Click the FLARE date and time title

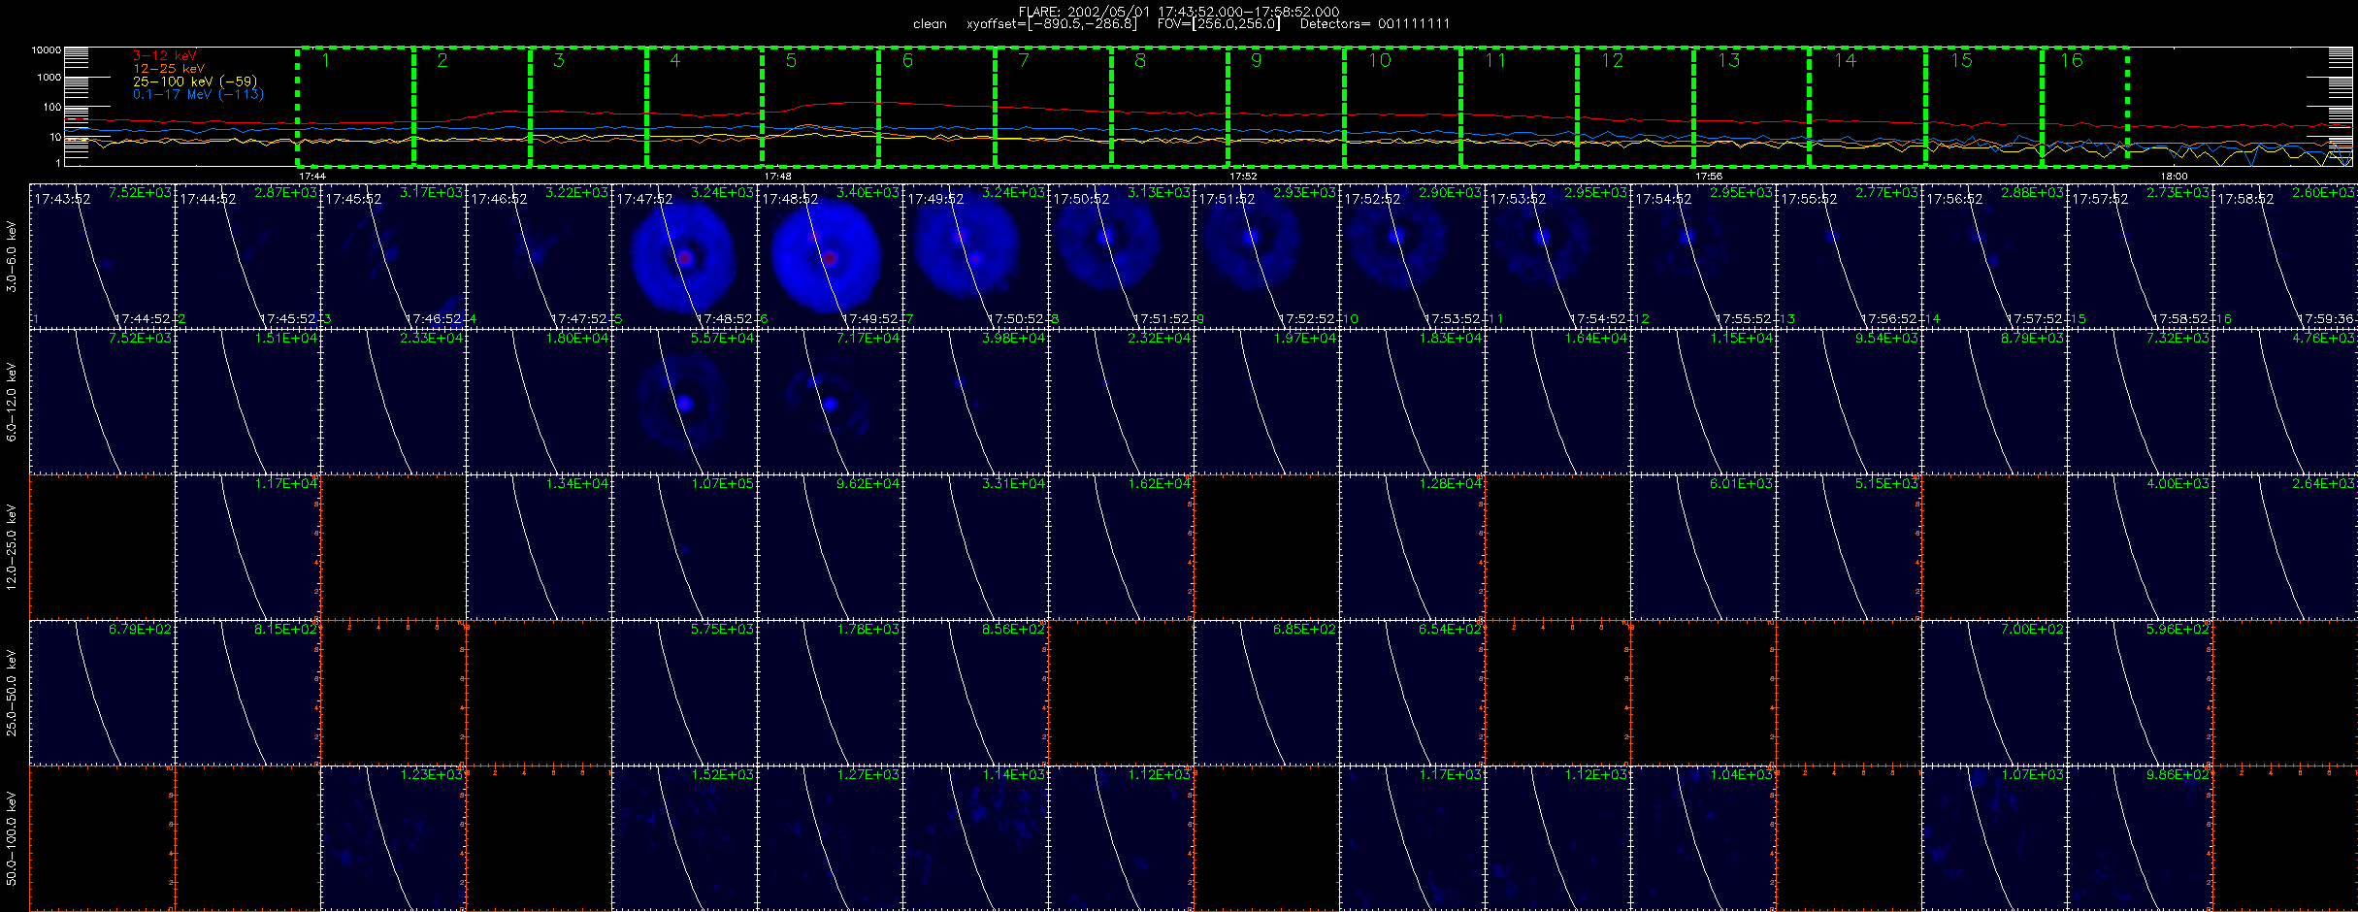coord(1179,12)
